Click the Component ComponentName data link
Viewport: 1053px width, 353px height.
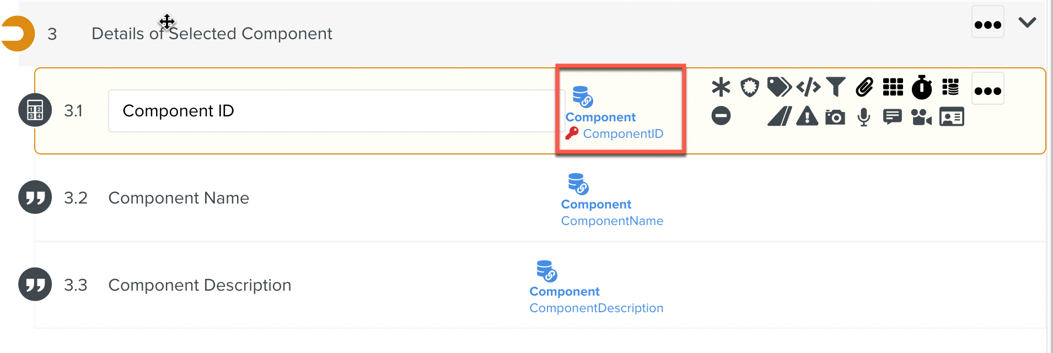612,212
